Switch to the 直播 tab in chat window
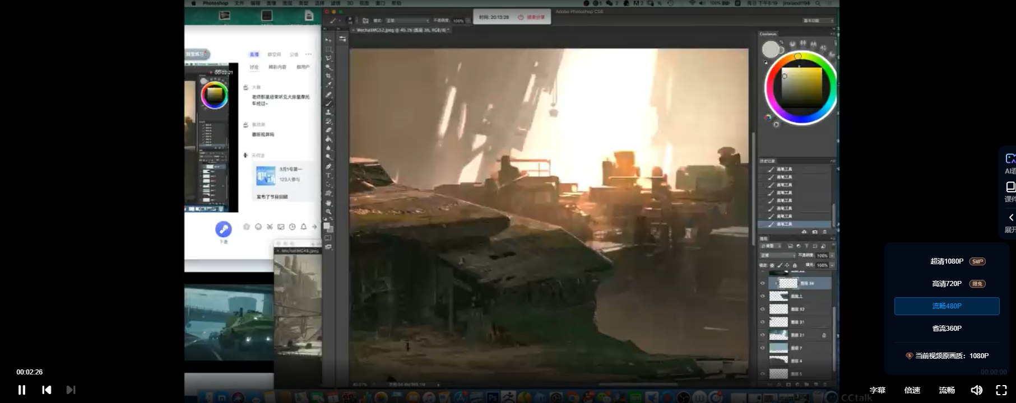1016x403 pixels. [254, 54]
